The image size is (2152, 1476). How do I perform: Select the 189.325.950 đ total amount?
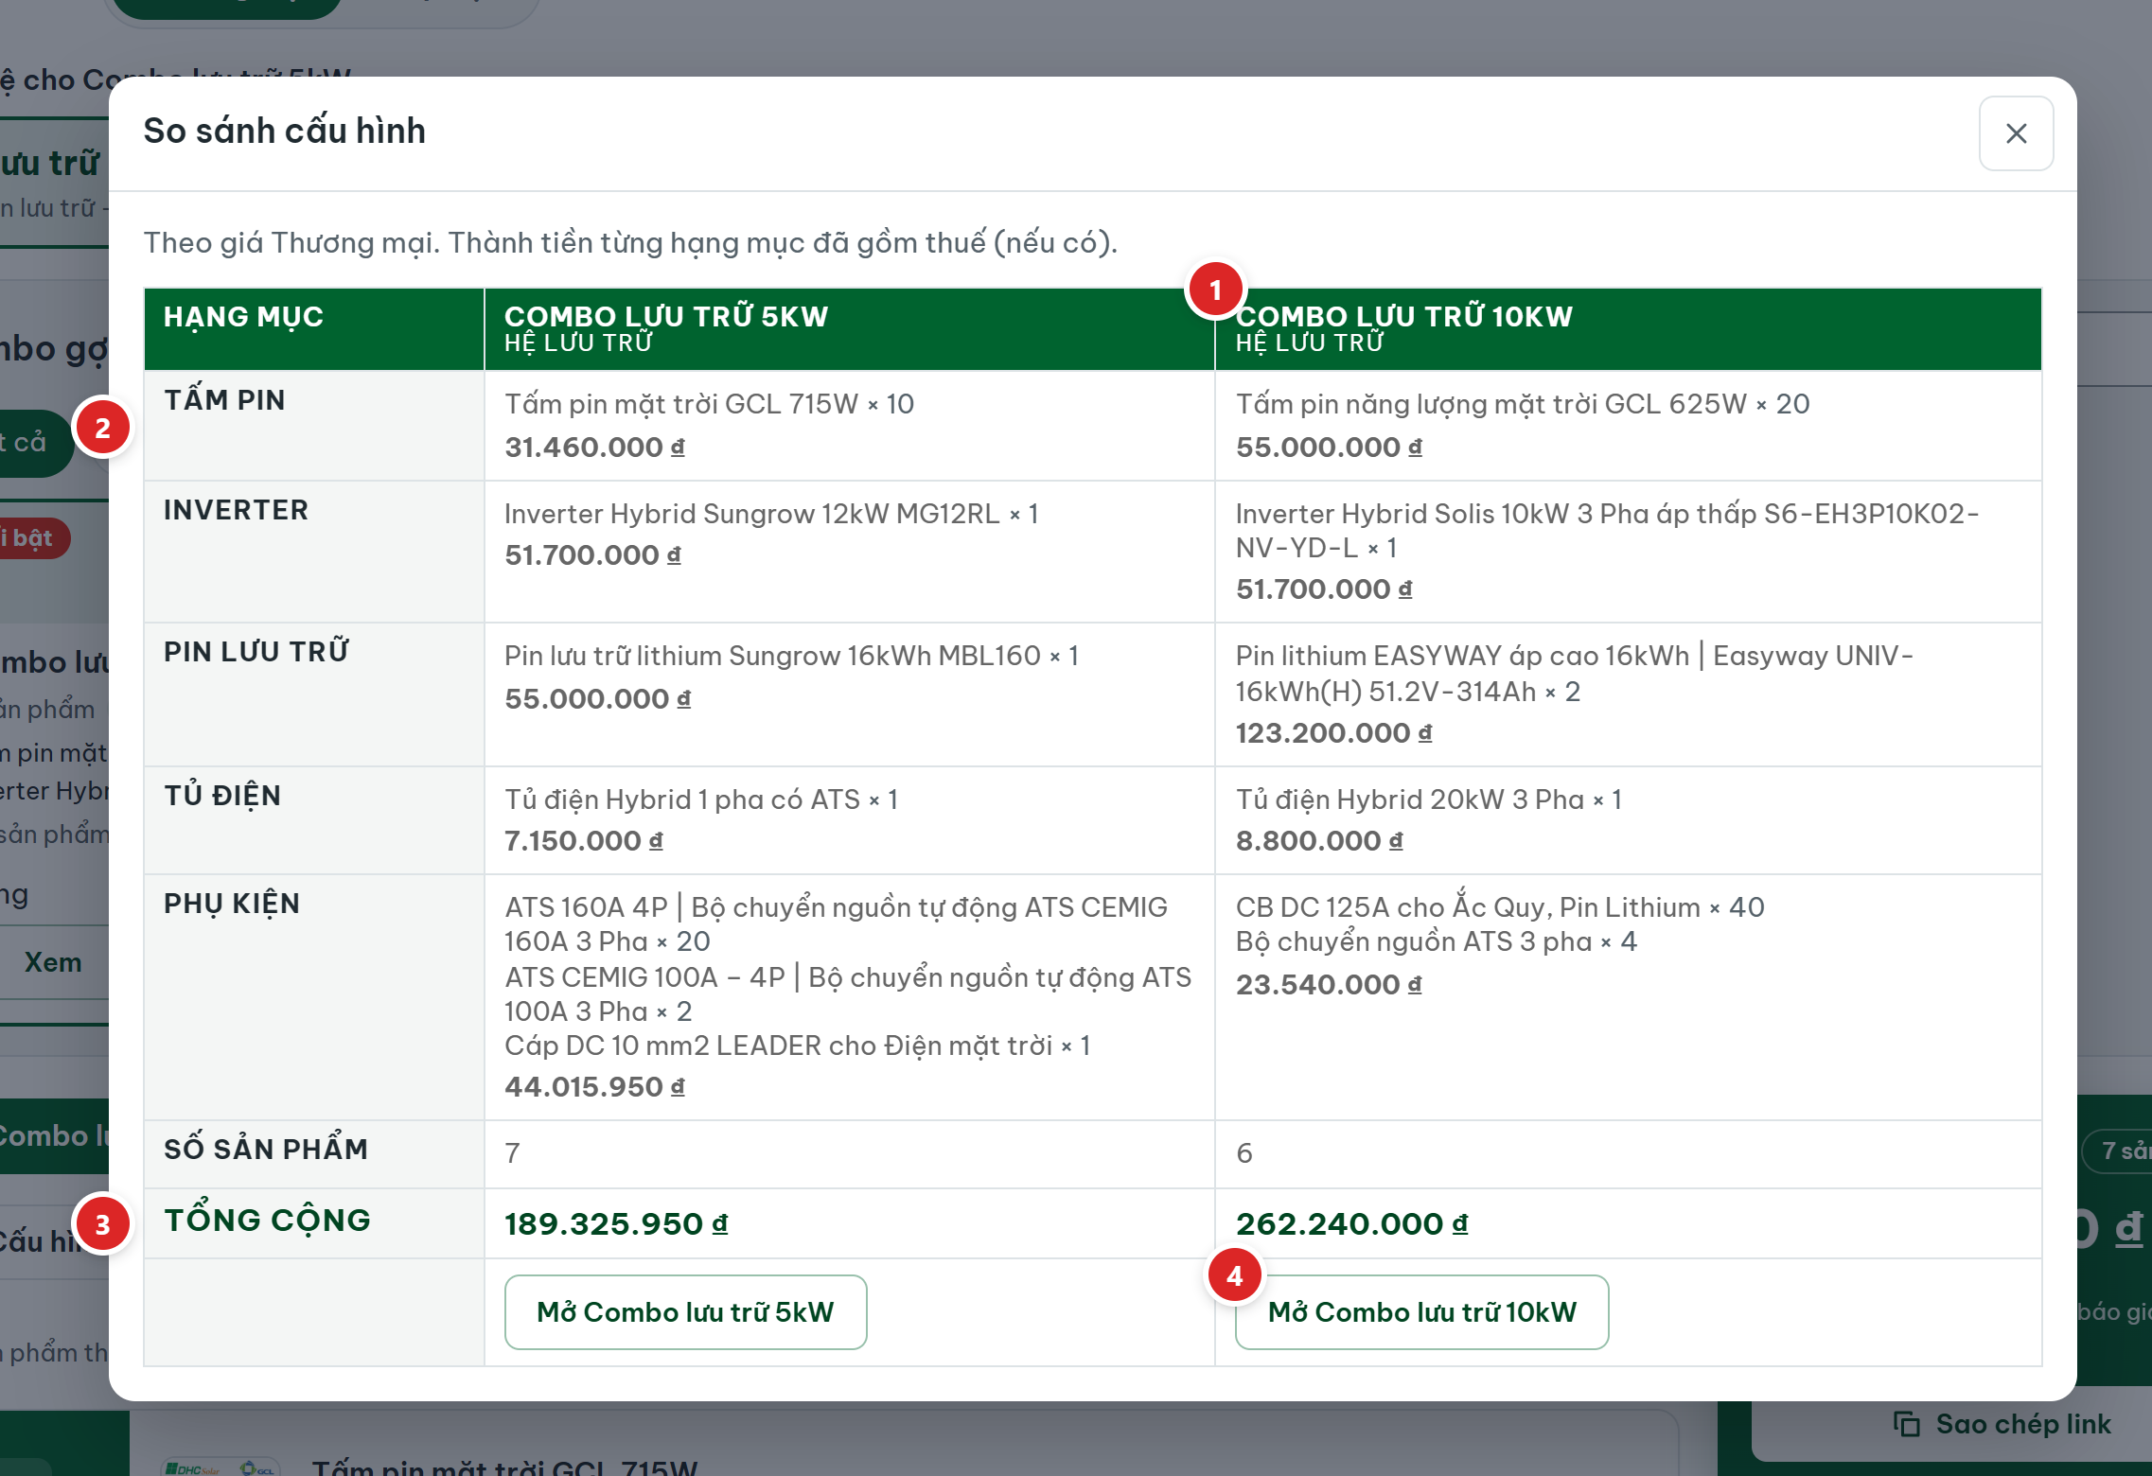tap(616, 1223)
